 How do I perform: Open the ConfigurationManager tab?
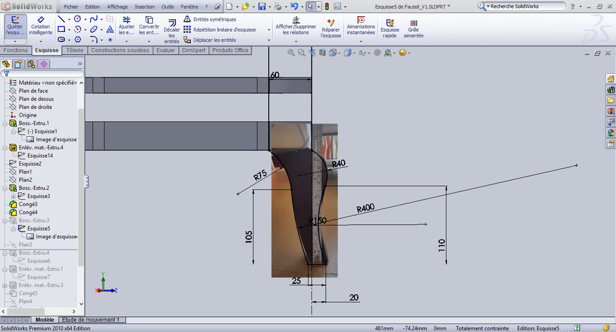click(x=31, y=64)
